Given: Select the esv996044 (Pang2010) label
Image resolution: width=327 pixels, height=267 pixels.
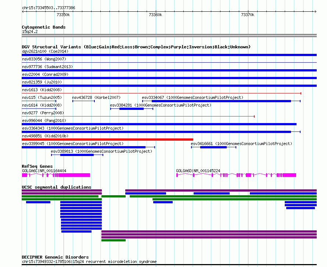Looking at the screenshot, I should 44,120.
